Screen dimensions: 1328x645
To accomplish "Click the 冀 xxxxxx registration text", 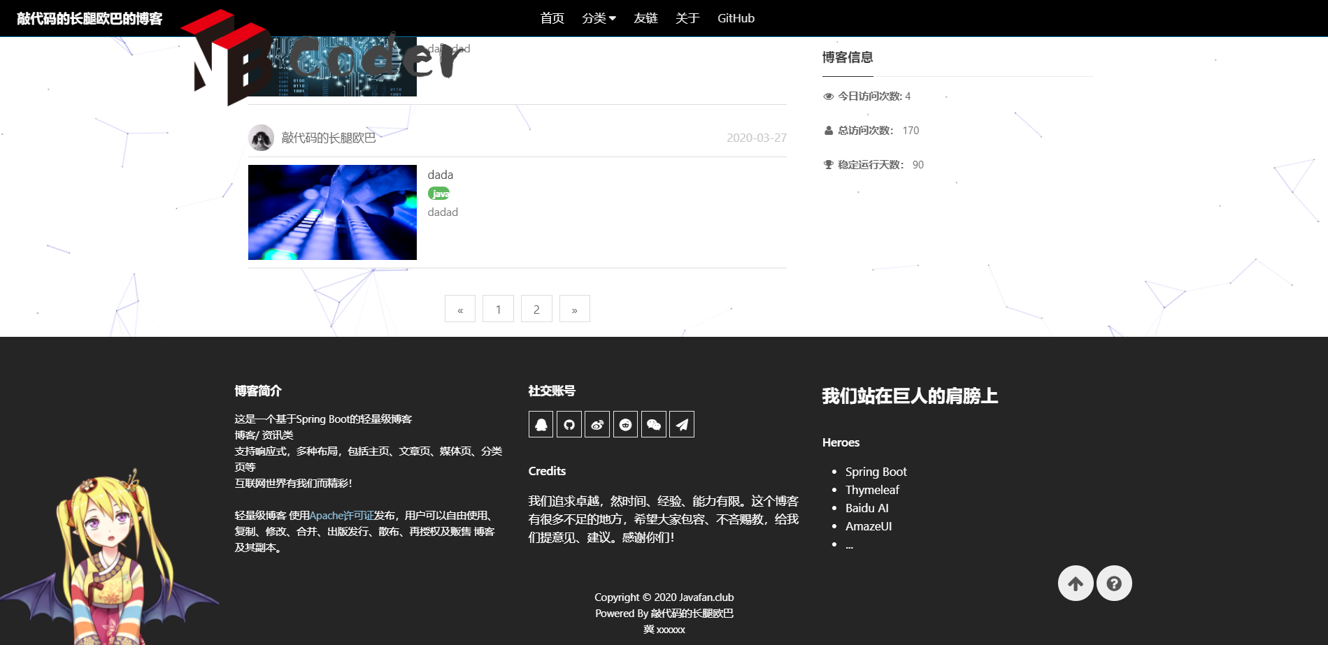I will 664,630.
